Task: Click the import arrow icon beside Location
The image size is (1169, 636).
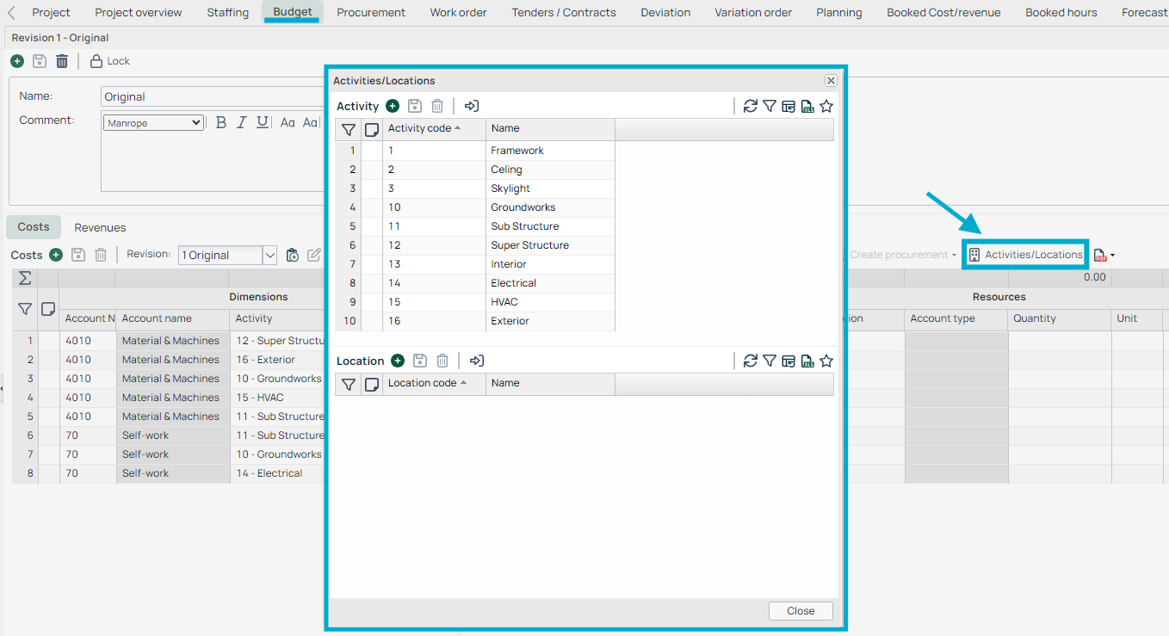Action: [477, 361]
